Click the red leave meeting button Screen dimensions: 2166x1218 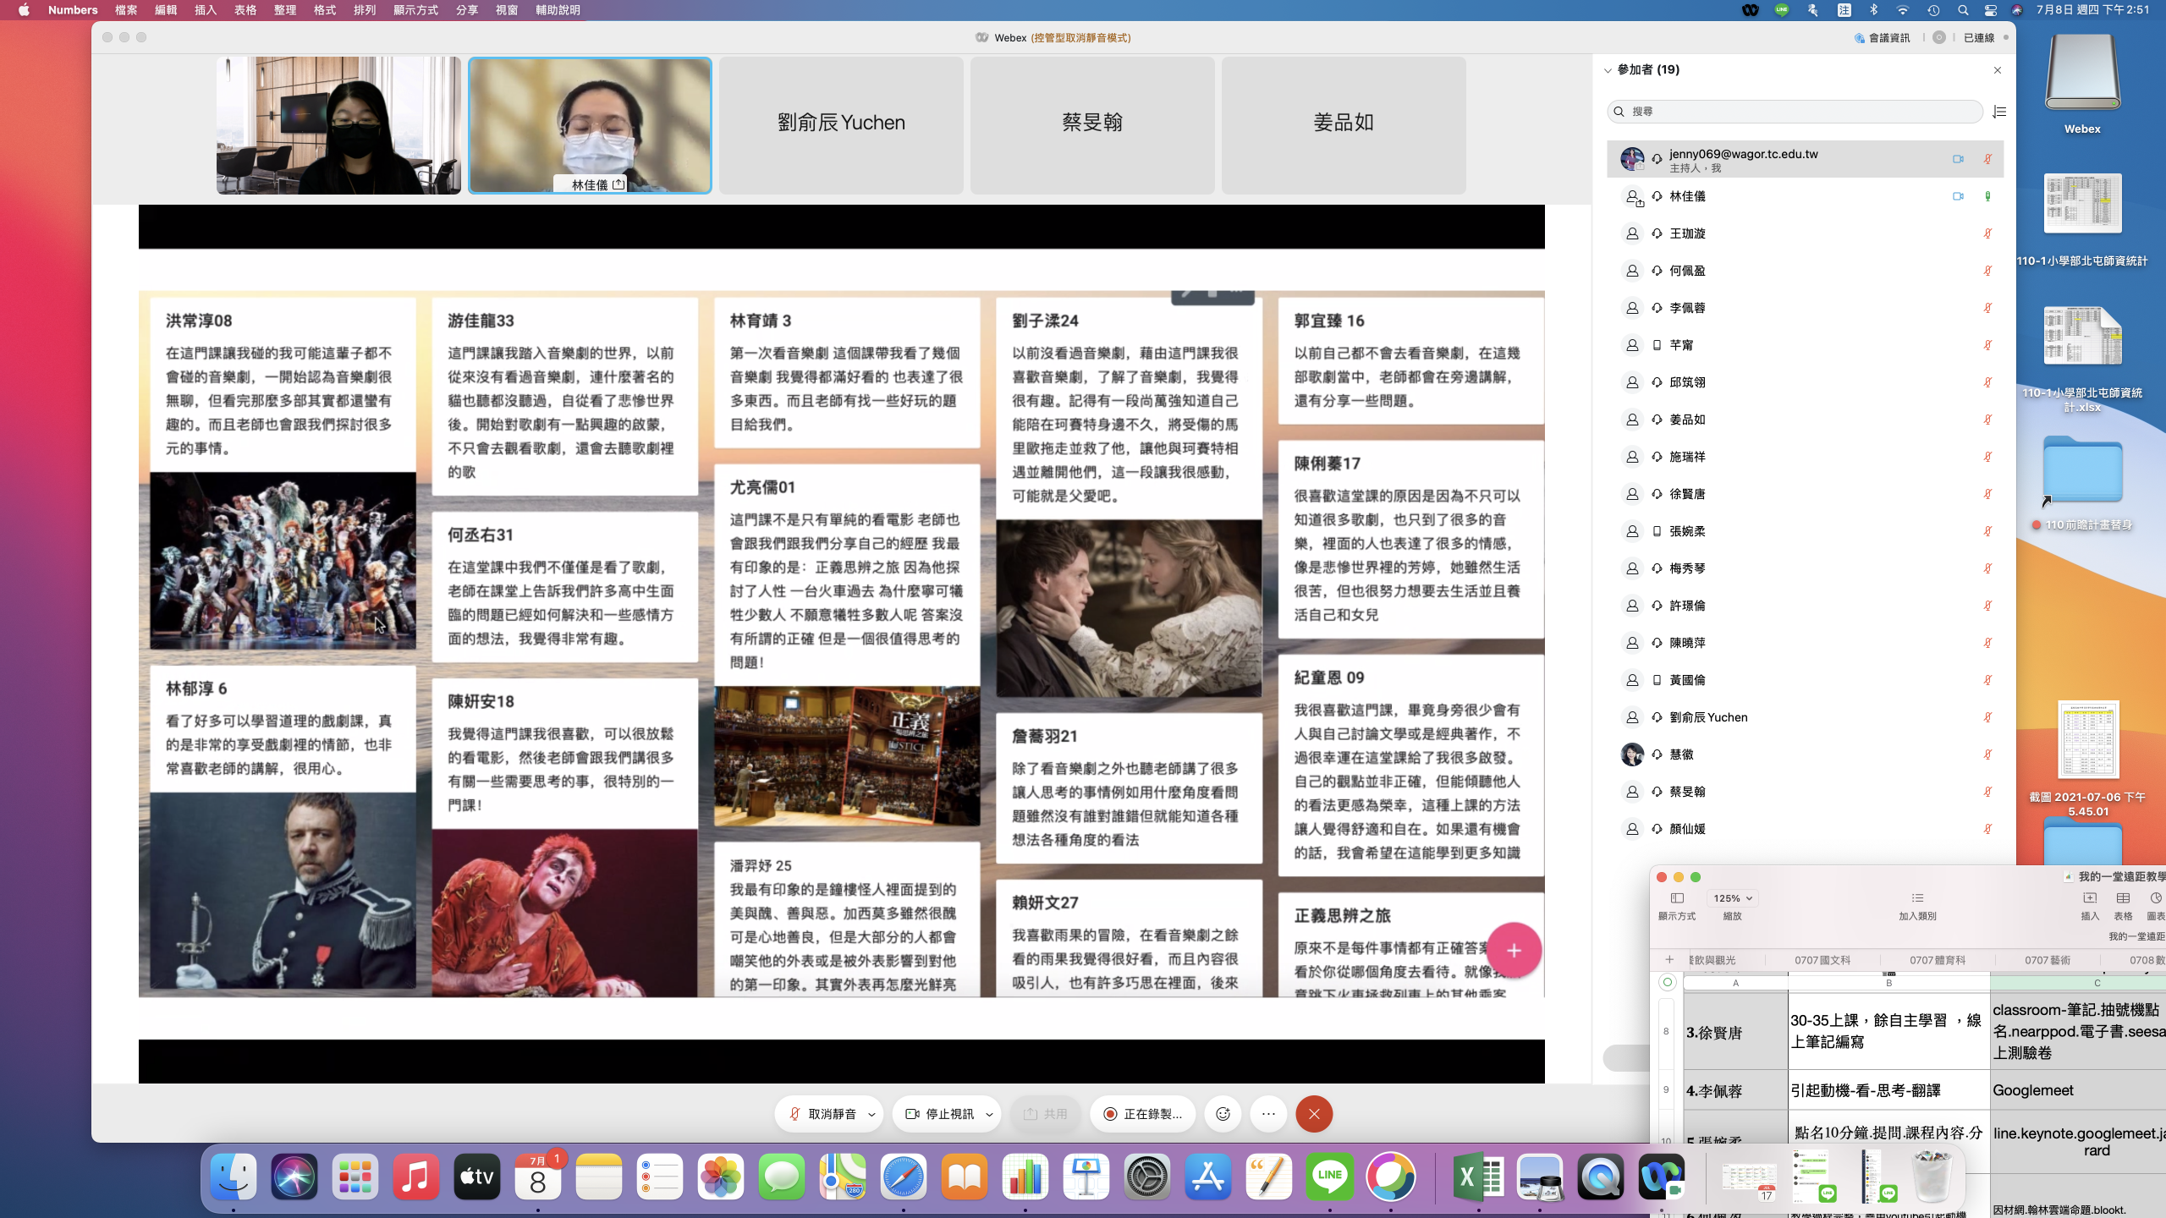point(1314,1114)
